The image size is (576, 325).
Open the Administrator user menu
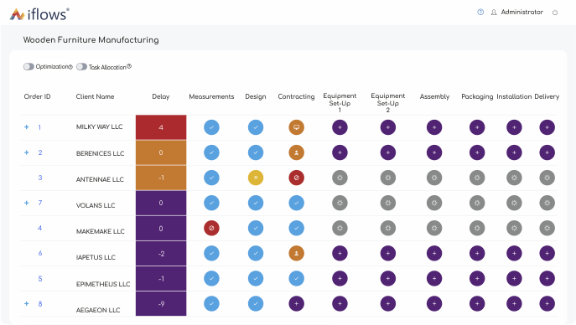517,12
